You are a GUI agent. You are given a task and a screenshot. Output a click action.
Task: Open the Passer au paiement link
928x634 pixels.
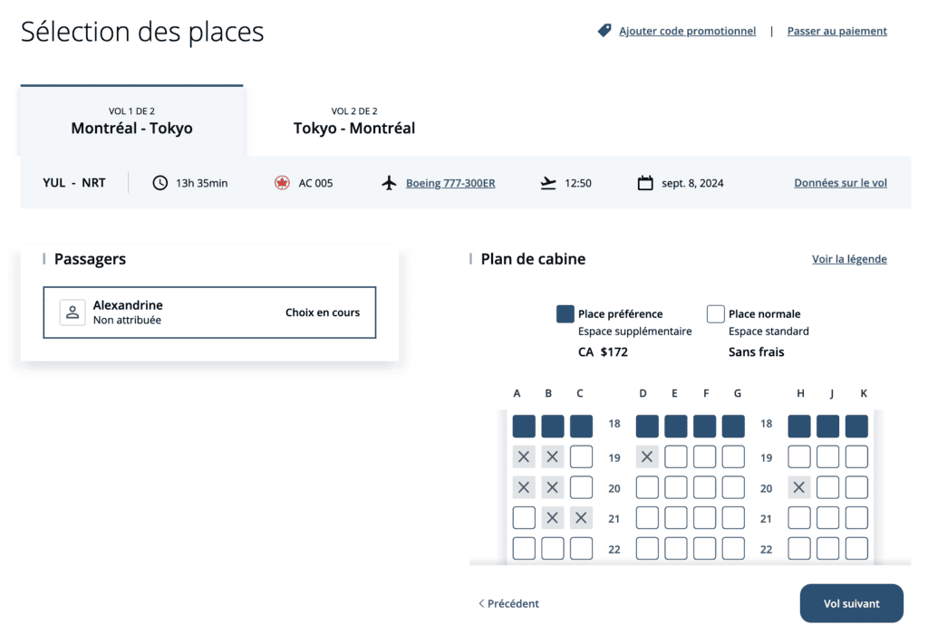click(x=836, y=31)
